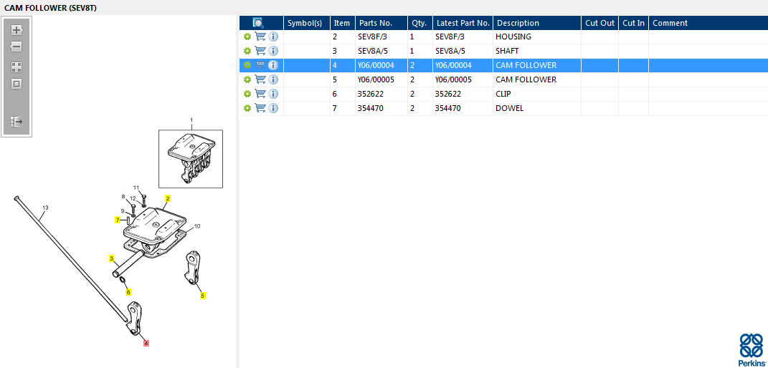Sort by the Parts No. column header

point(381,23)
